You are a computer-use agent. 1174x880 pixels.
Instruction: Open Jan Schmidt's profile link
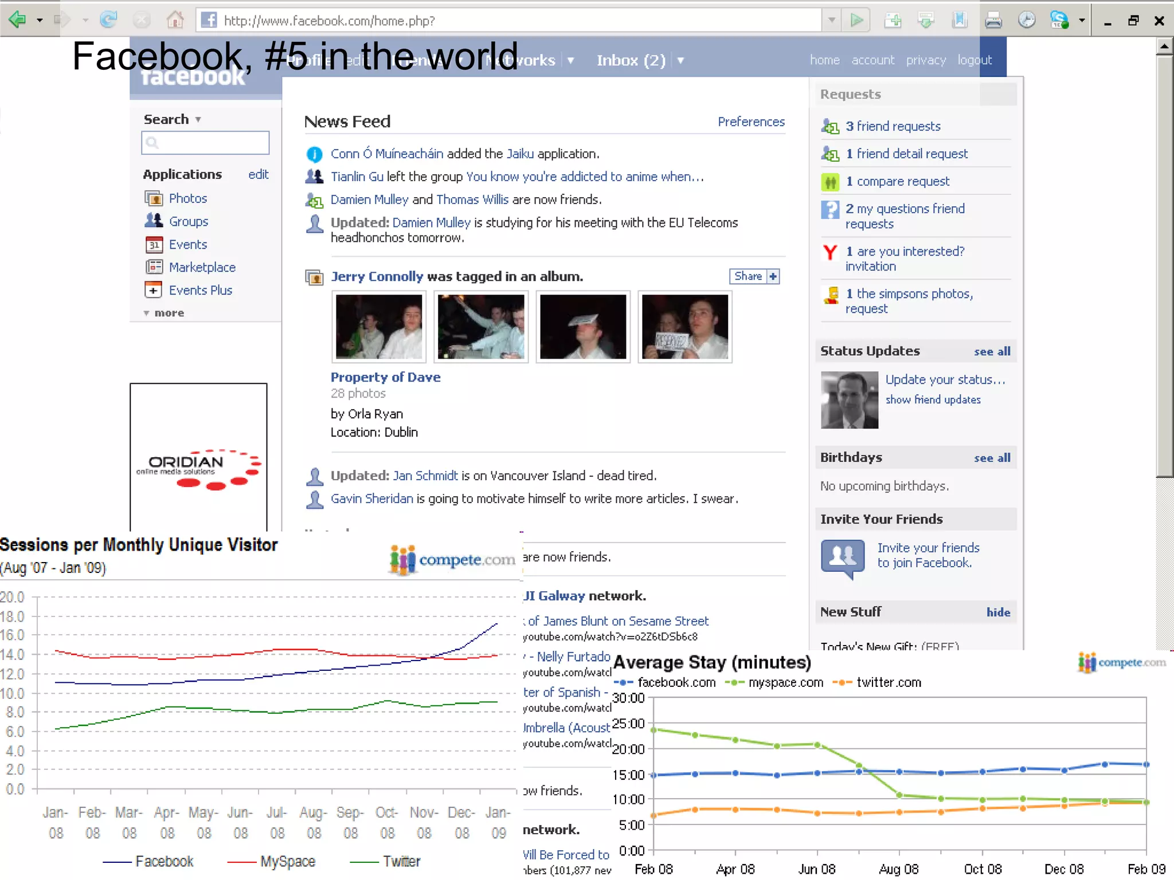425,476
